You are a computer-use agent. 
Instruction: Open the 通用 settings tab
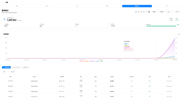tap(17, 6)
